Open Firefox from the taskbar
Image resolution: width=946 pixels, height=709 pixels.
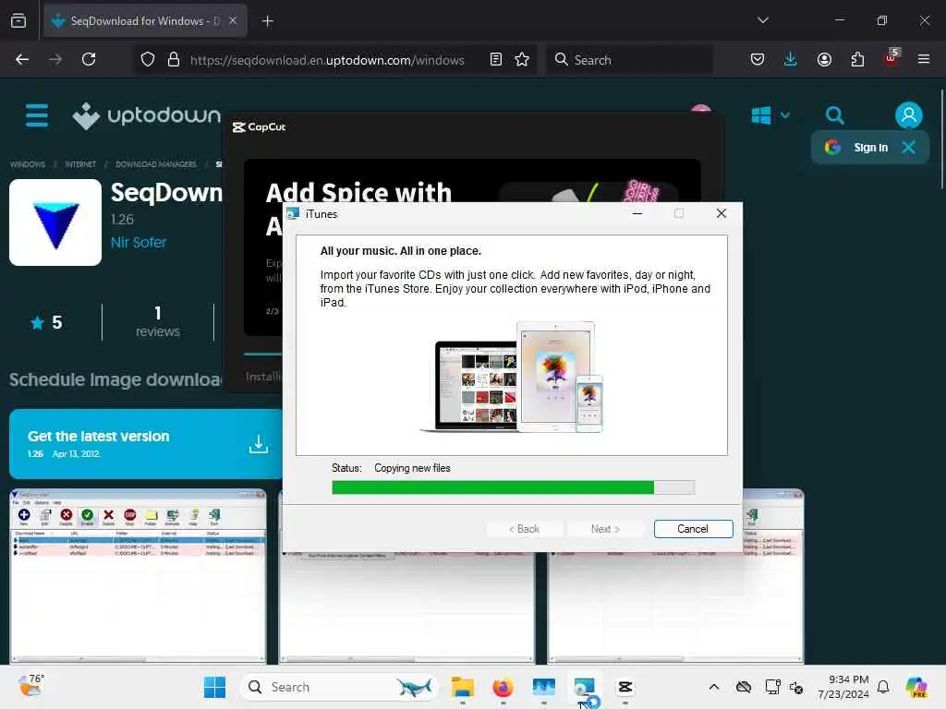click(503, 687)
